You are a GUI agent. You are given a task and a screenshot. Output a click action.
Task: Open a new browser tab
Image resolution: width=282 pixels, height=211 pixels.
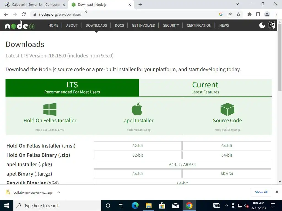click(140, 5)
